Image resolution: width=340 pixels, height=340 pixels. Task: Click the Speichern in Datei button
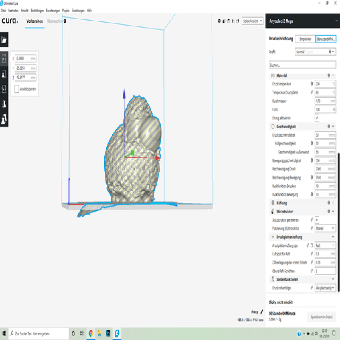(x=322, y=317)
